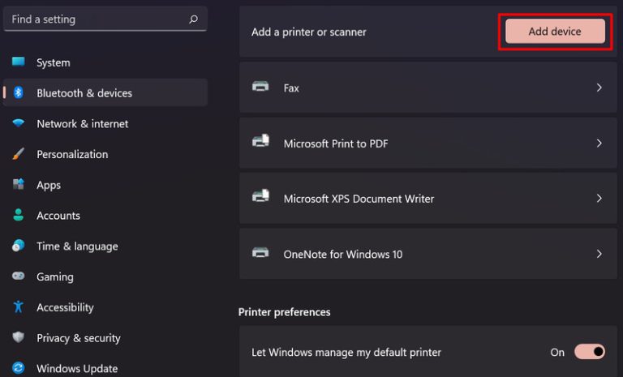The image size is (623, 377).
Task: Click the Apps icon in sidebar
Action: (18, 185)
